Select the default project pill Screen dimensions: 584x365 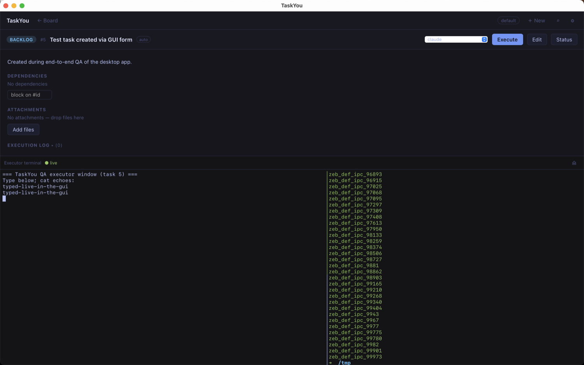click(x=508, y=21)
